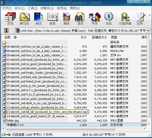Select 01-electrik_red-muah mp3 file
Image resolution: width=152 pixels, height=138 pixels.
click(x=37, y=60)
